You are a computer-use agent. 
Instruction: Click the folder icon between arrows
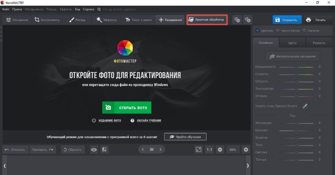tap(152, 150)
